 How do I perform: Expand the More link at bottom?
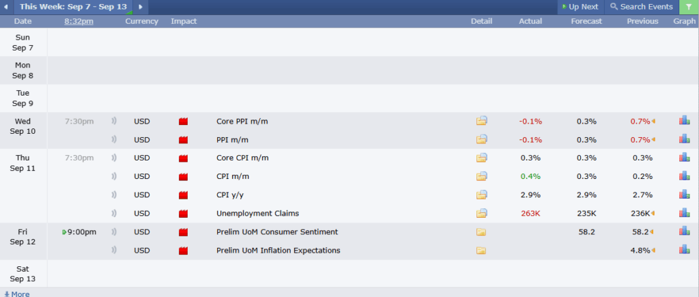[x=17, y=294]
